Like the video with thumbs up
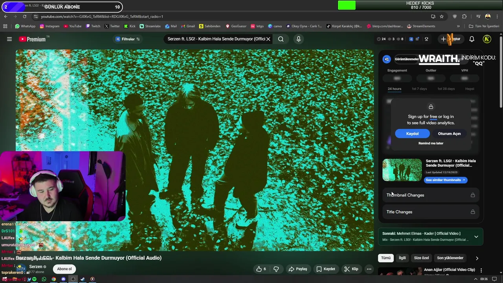 click(261, 269)
